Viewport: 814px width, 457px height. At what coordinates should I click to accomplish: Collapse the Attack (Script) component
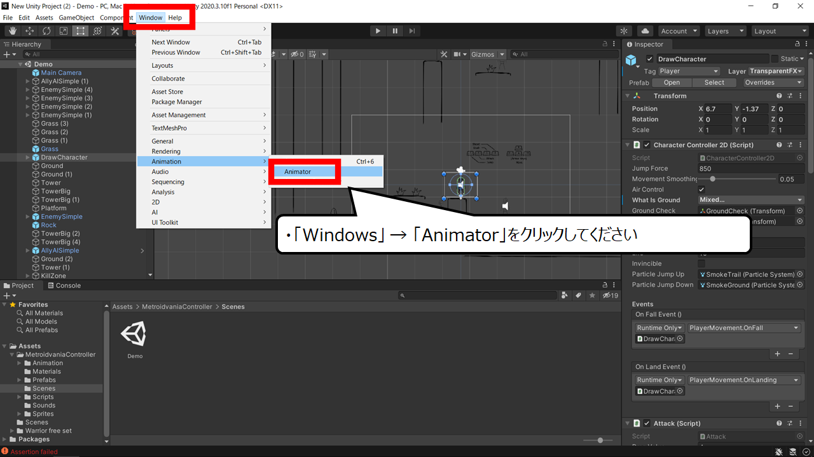628,423
